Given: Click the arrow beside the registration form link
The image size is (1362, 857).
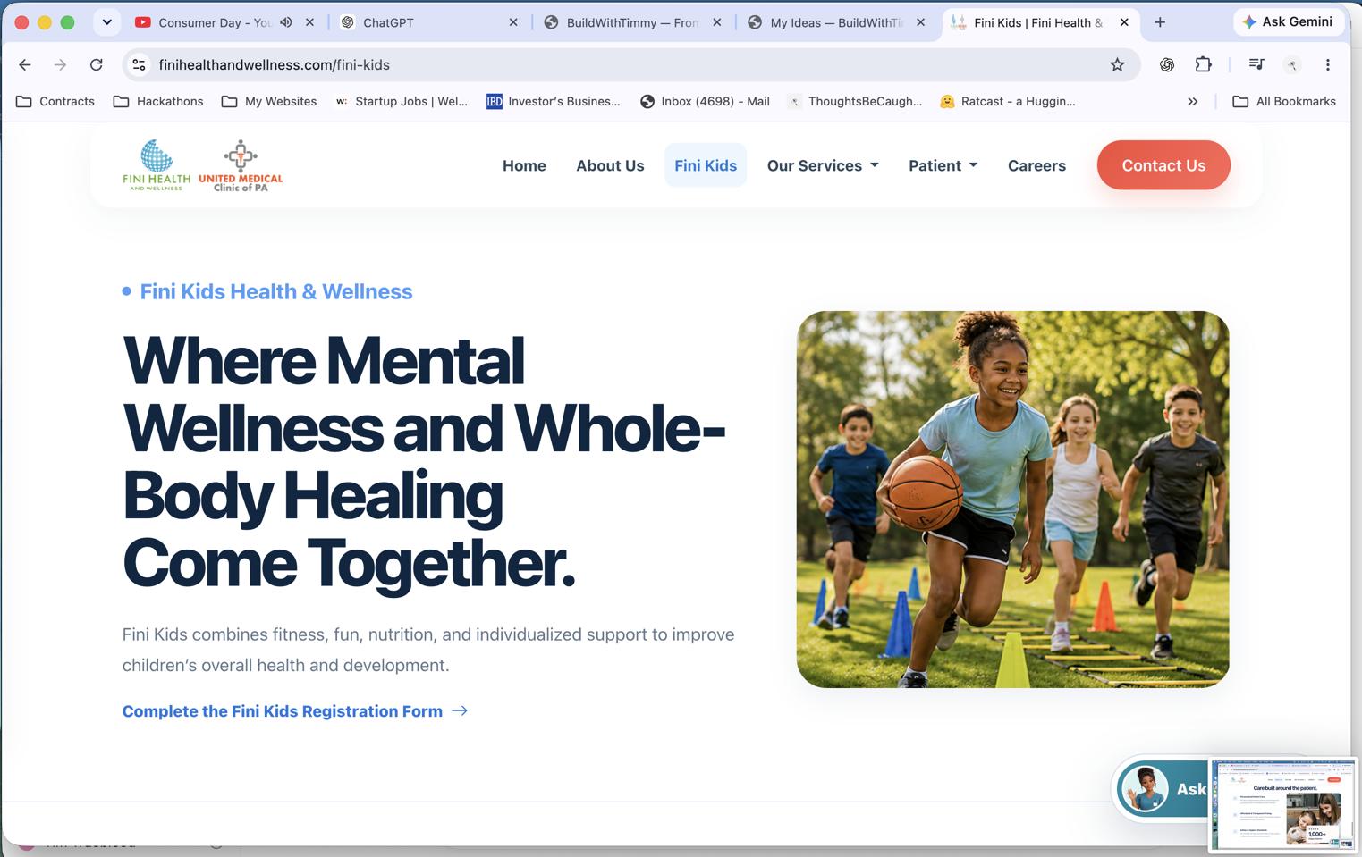Looking at the screenshot, I should point(460,711).
